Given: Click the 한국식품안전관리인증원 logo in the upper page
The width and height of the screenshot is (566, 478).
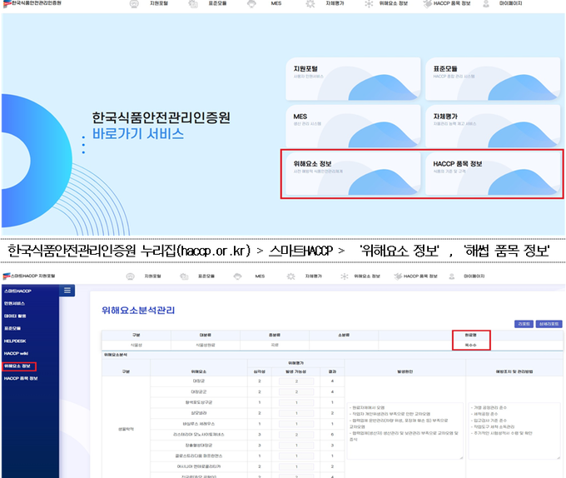Looking at the screenshot, I should coord(32,3).
